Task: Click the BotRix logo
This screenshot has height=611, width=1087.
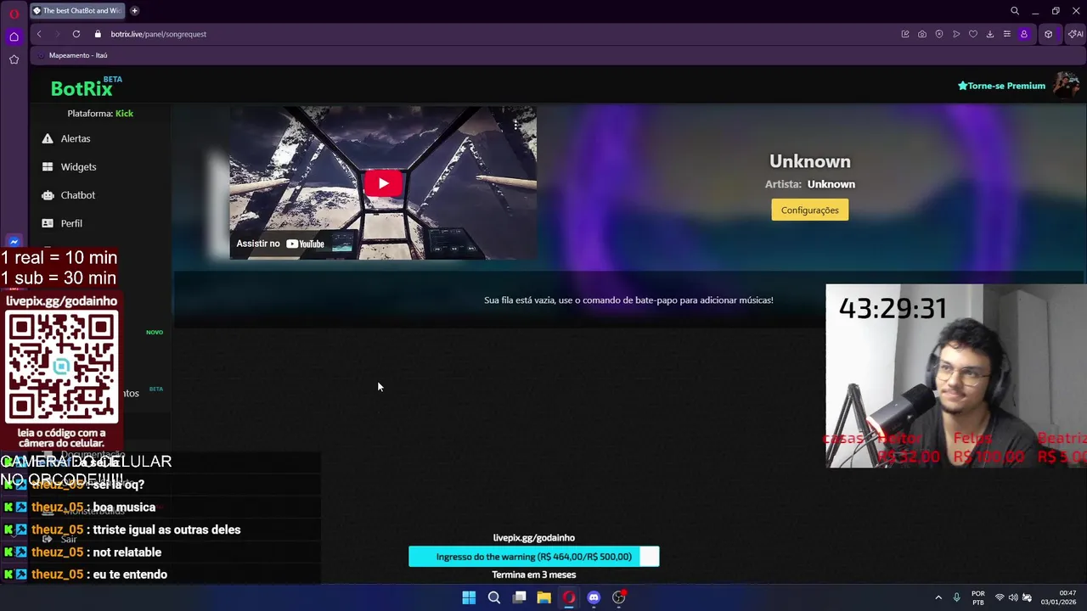Action: click(x=86, y=87)
